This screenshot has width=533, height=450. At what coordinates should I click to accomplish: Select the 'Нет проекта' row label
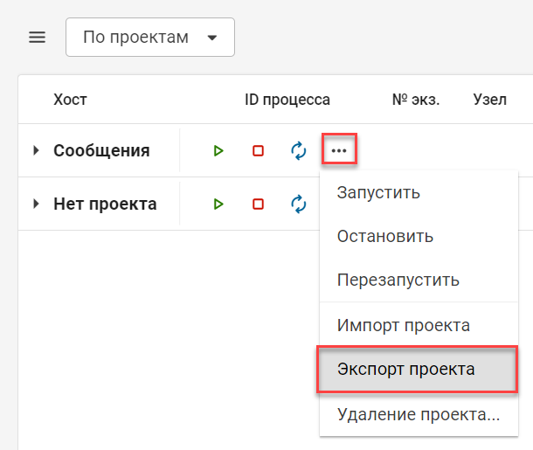(105, 204)
